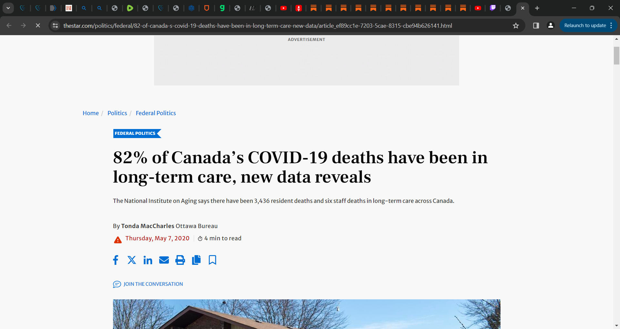Switch to the red microphone icon tab
Image resolution: width=620 pixels, height=329 pixels.
299,8
